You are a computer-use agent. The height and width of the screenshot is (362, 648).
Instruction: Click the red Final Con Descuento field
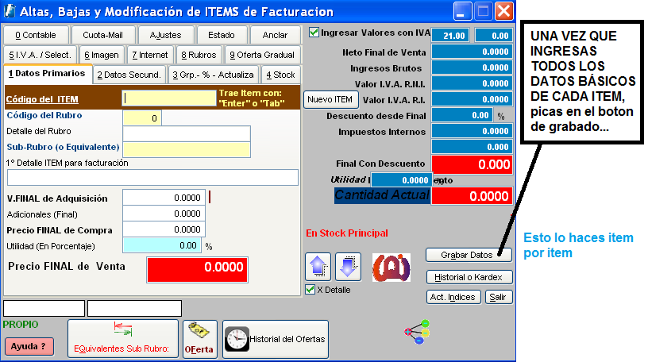pyautogui.click(x=472, y=164)
